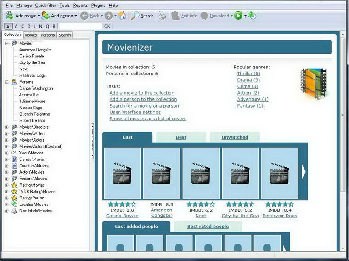Click the star icon of IMDB Rating\Movies
The image size is (349, 261).
14,192
